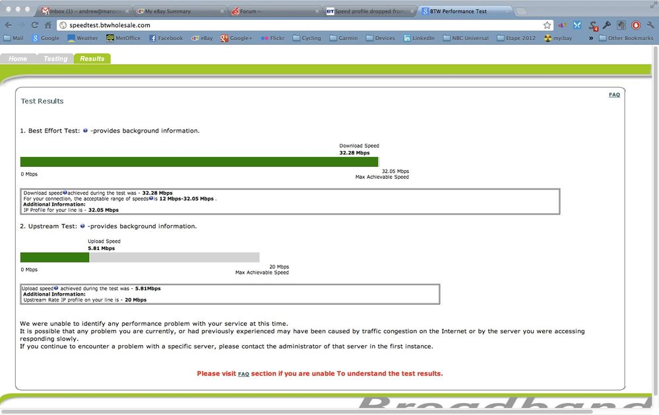Switch to the My eBay Summary tab
Viewport: 659px width, 415px height.
click(179, 11)
